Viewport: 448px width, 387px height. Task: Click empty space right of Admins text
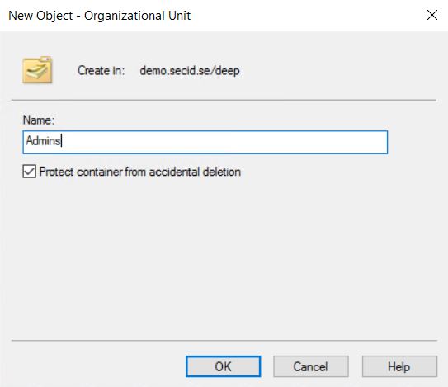coord(223,142)
